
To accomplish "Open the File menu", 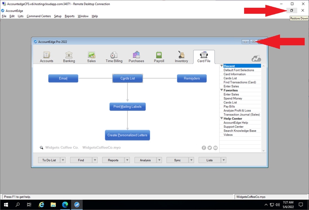I will (4, 16).
